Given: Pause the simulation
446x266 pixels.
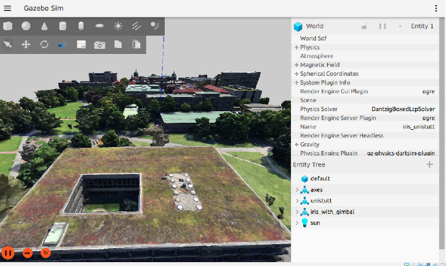Looking at the screenshot, I should point(8,253).
